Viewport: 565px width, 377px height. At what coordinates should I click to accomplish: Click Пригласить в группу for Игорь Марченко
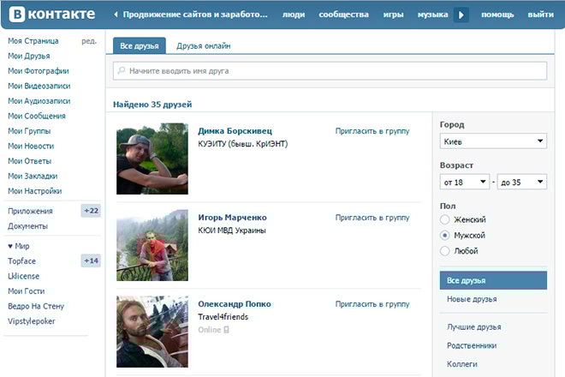tap(372, 218)
